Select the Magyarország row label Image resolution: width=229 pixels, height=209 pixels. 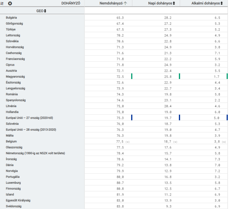coord(15,77)
